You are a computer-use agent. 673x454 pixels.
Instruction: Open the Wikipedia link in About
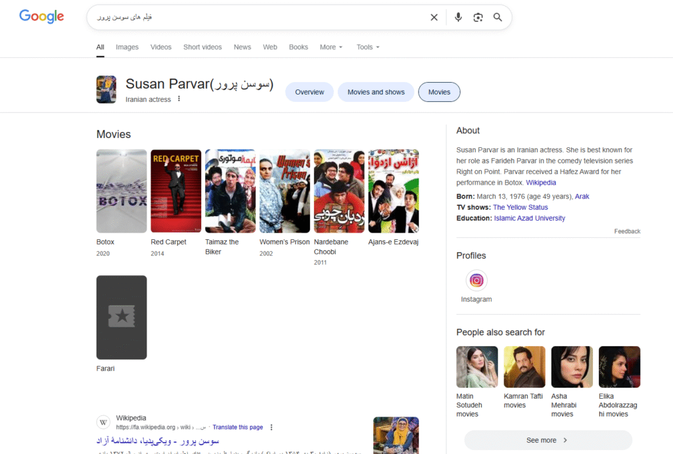pos(541,183)
